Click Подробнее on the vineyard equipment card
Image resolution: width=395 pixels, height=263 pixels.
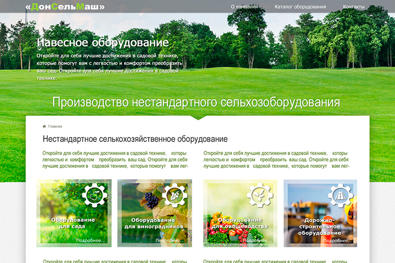pyautogui.click(x=170, y=241)
